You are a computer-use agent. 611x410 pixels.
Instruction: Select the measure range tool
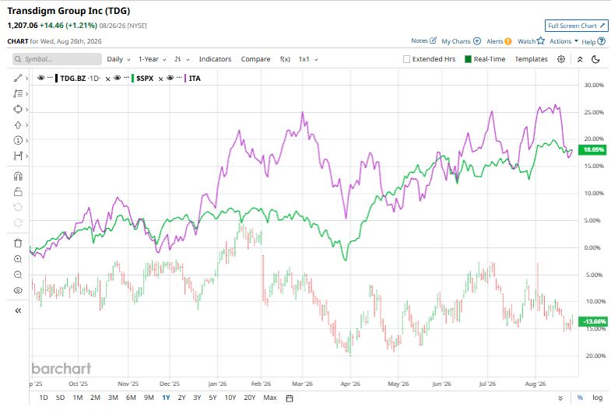click(x=18, y=156)
